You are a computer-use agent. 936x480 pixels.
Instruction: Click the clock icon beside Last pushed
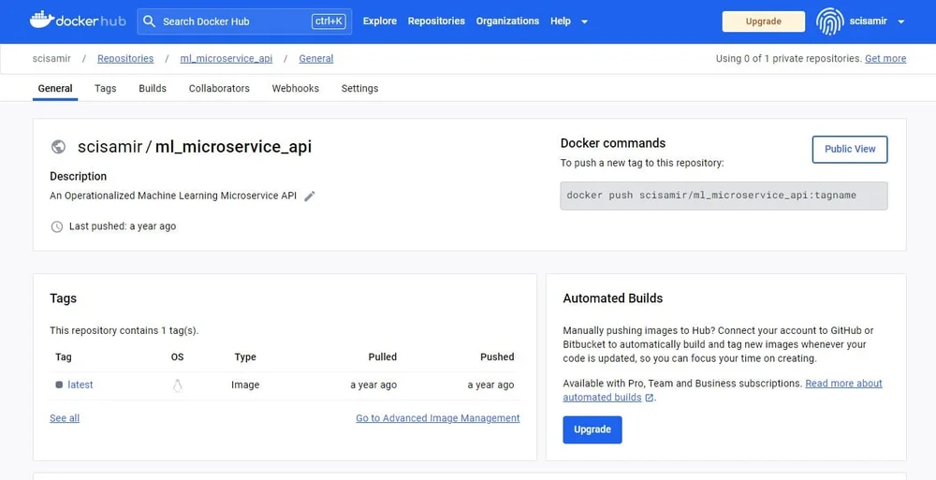(57, 226)
